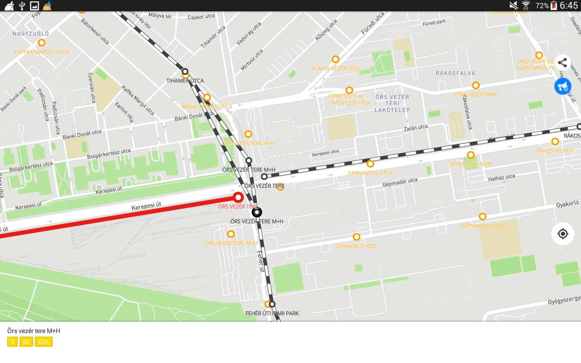581x363 pixels.
Task: Select the red Örs vezér tere metro stop
Action: [x=238, y=197]
